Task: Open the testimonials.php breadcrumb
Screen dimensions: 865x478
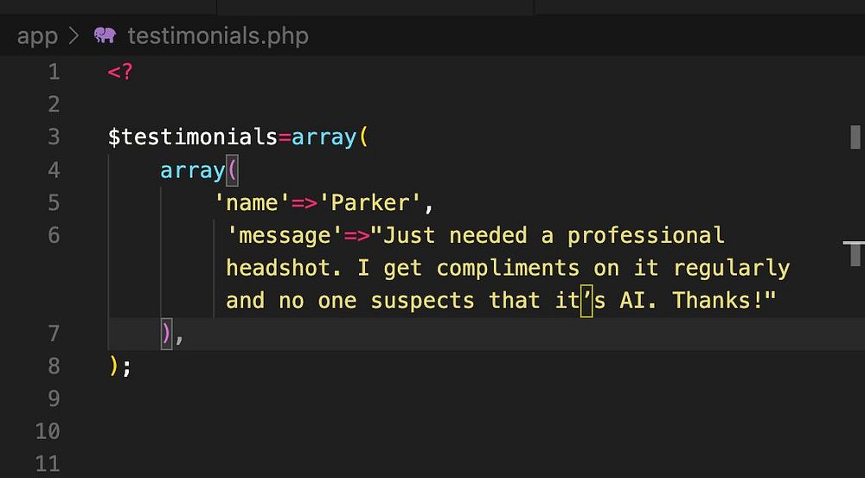Action: [x=217, y=36]
